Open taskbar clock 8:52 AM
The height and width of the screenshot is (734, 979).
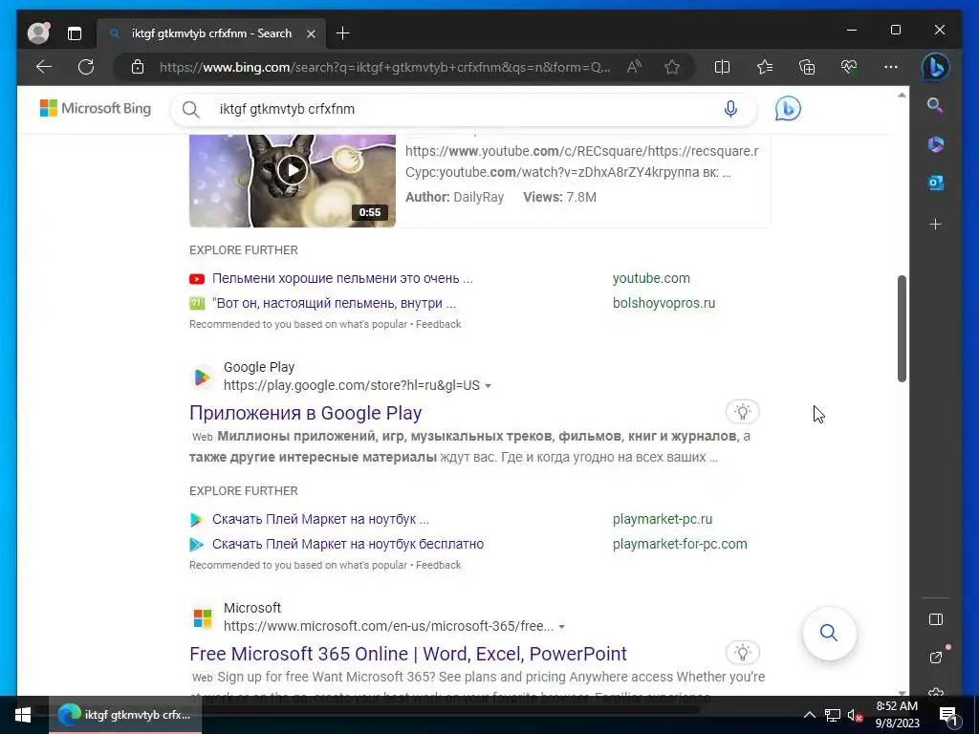(897, 715)
